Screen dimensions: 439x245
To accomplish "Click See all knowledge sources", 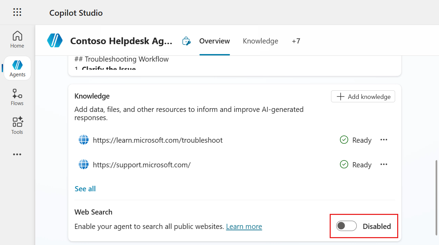I will (85, 189).
